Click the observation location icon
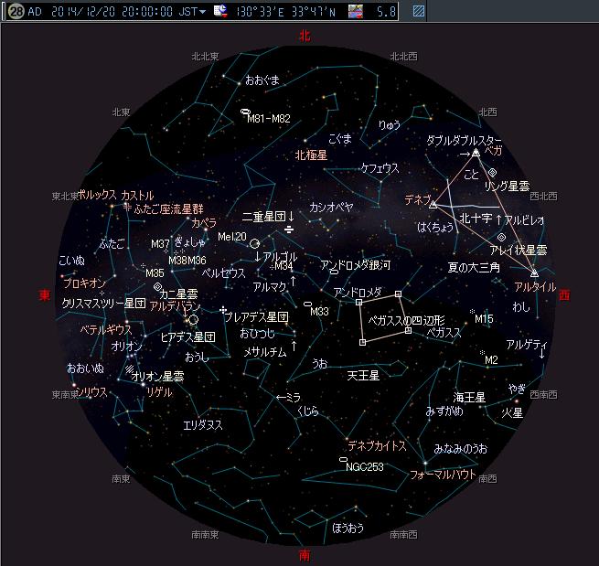Screen dimensions: 599x566 pos(221,12)
